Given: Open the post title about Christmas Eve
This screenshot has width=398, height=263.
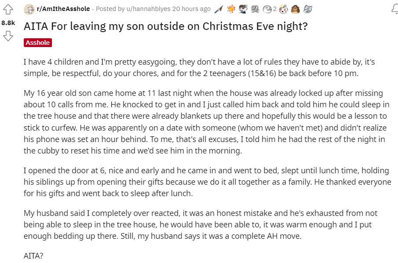Looking at the screenshot, I should point(166,26).
